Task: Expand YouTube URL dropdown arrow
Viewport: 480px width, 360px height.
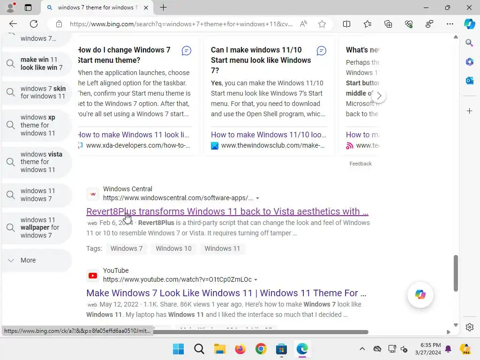Action: pos(255,280)
